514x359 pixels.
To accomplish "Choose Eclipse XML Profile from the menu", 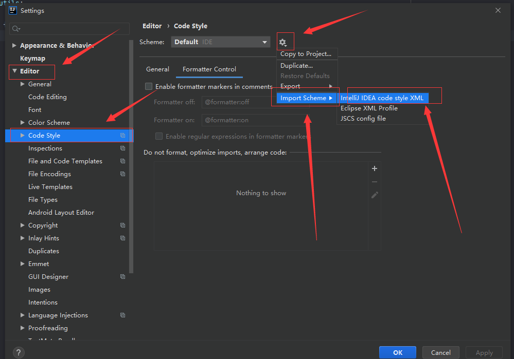I will (369, 108).
